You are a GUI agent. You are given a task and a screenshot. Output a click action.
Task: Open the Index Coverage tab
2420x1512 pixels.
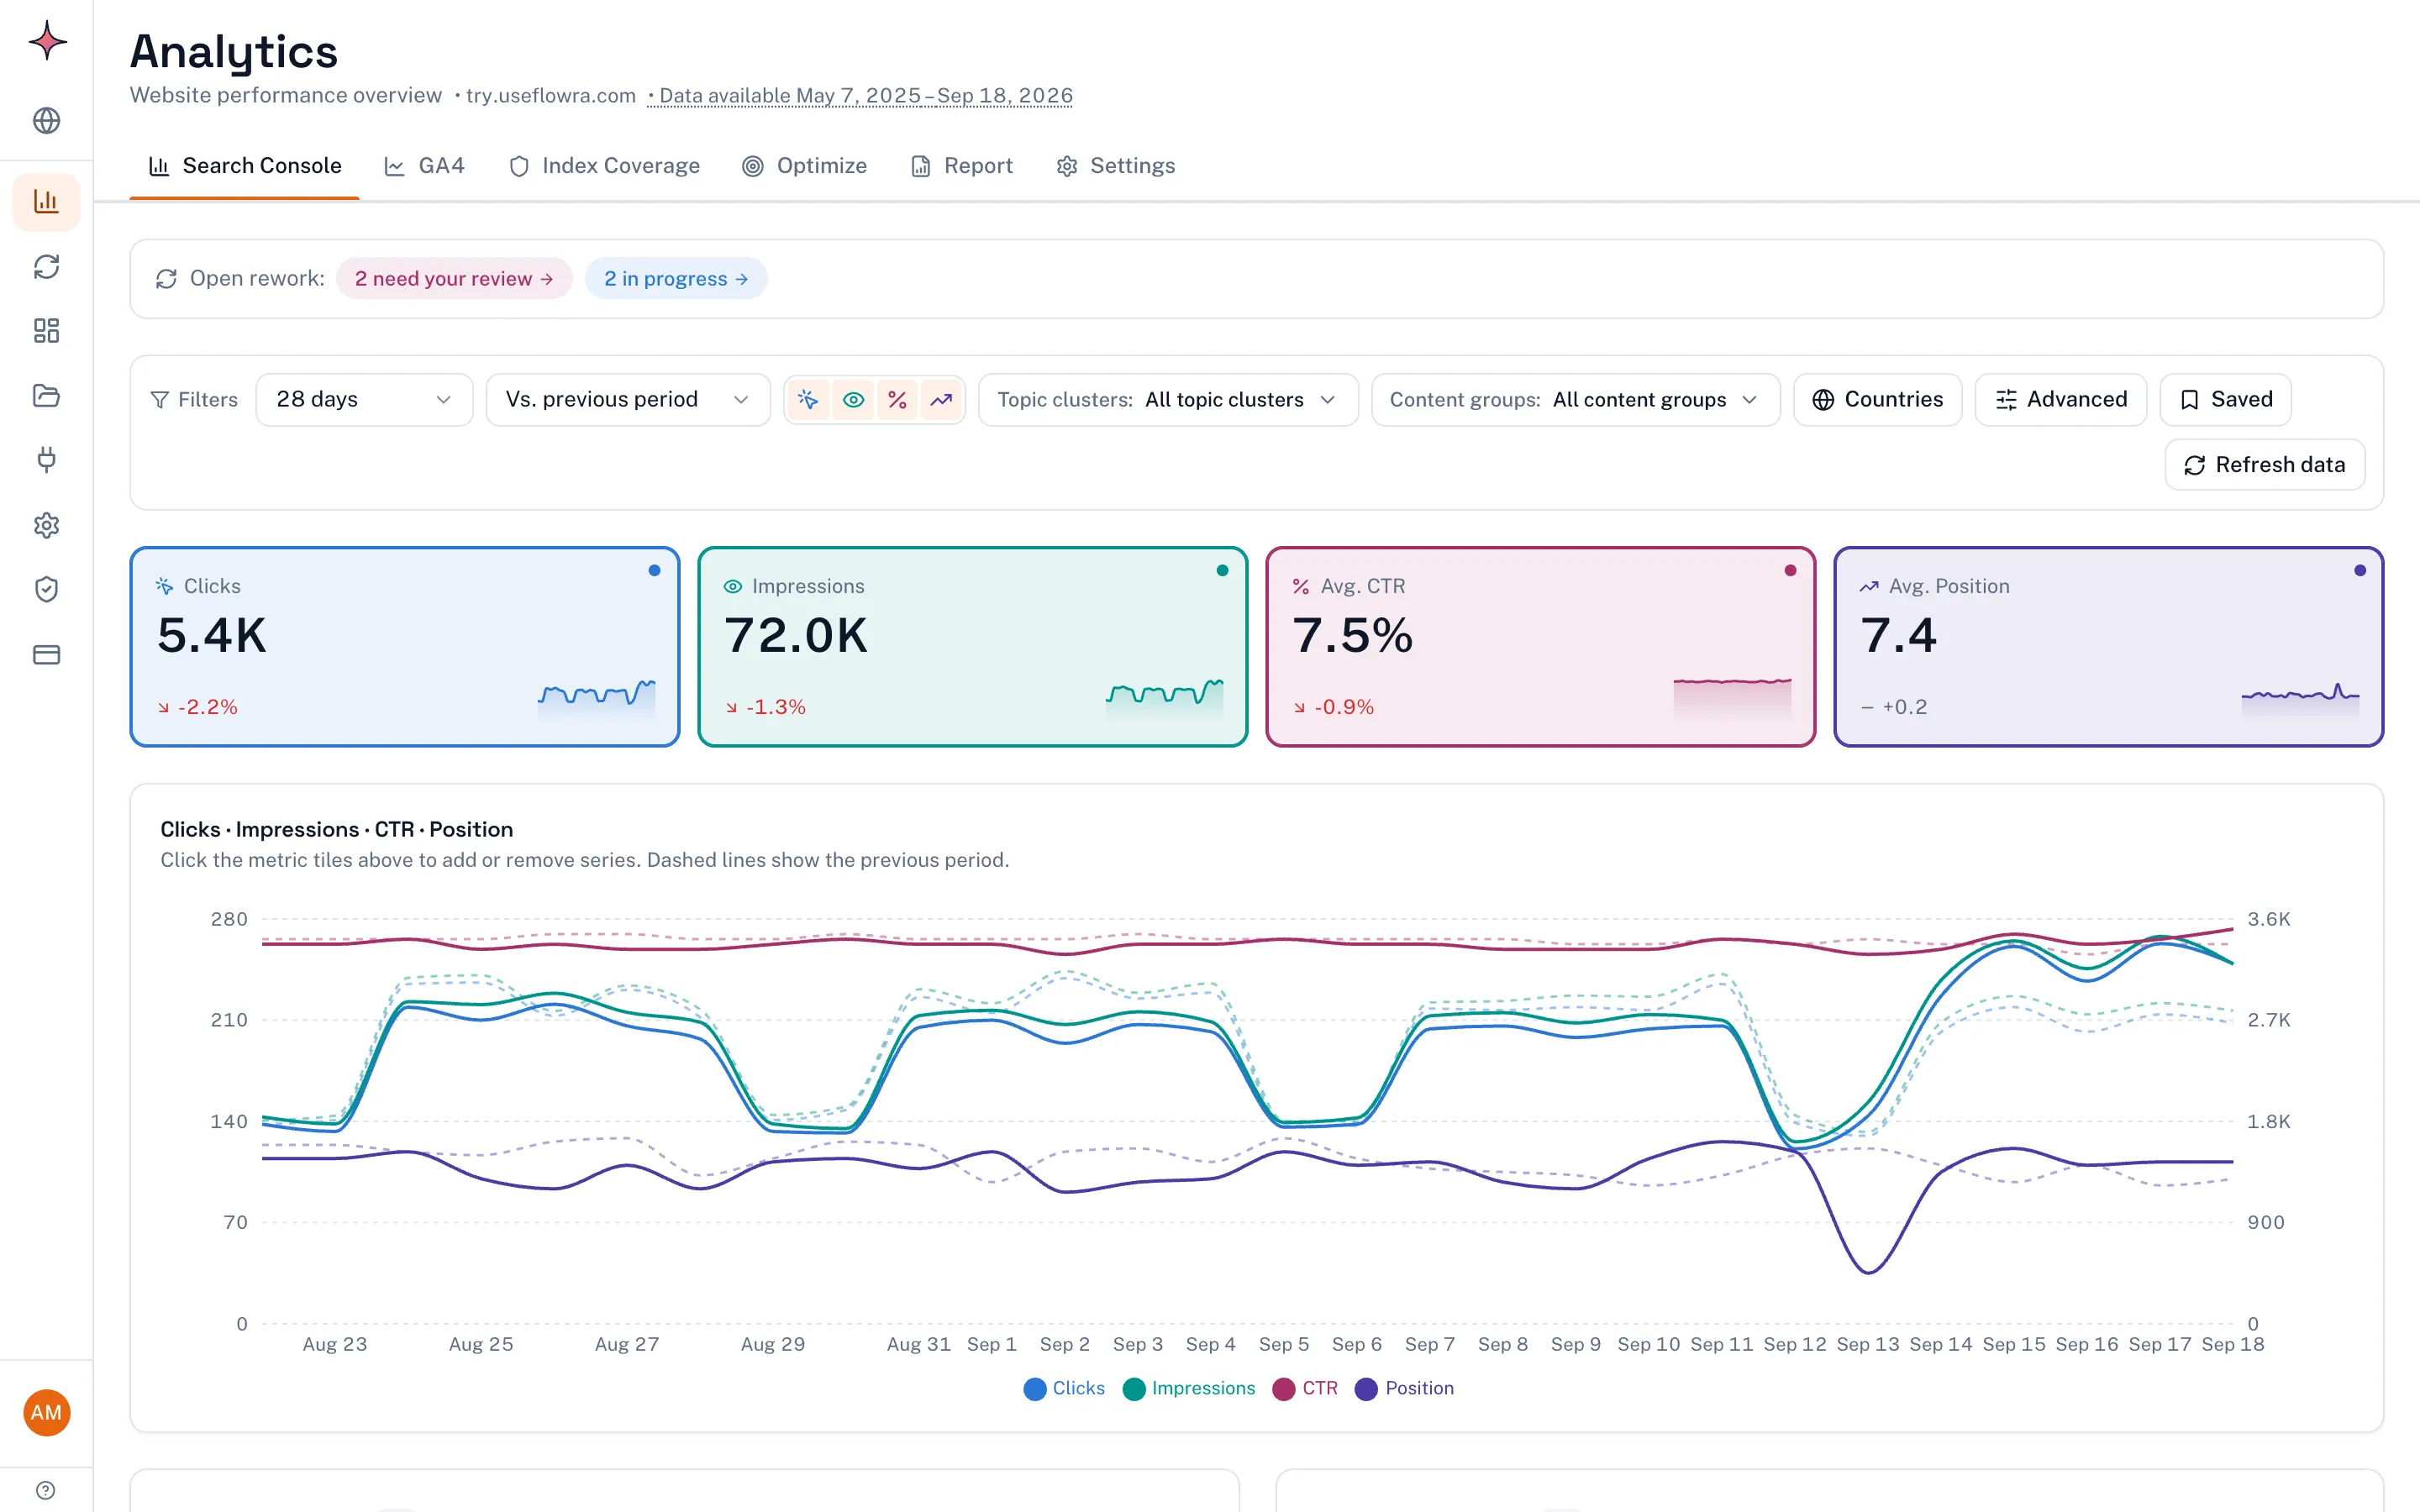[x=604, y=166]
